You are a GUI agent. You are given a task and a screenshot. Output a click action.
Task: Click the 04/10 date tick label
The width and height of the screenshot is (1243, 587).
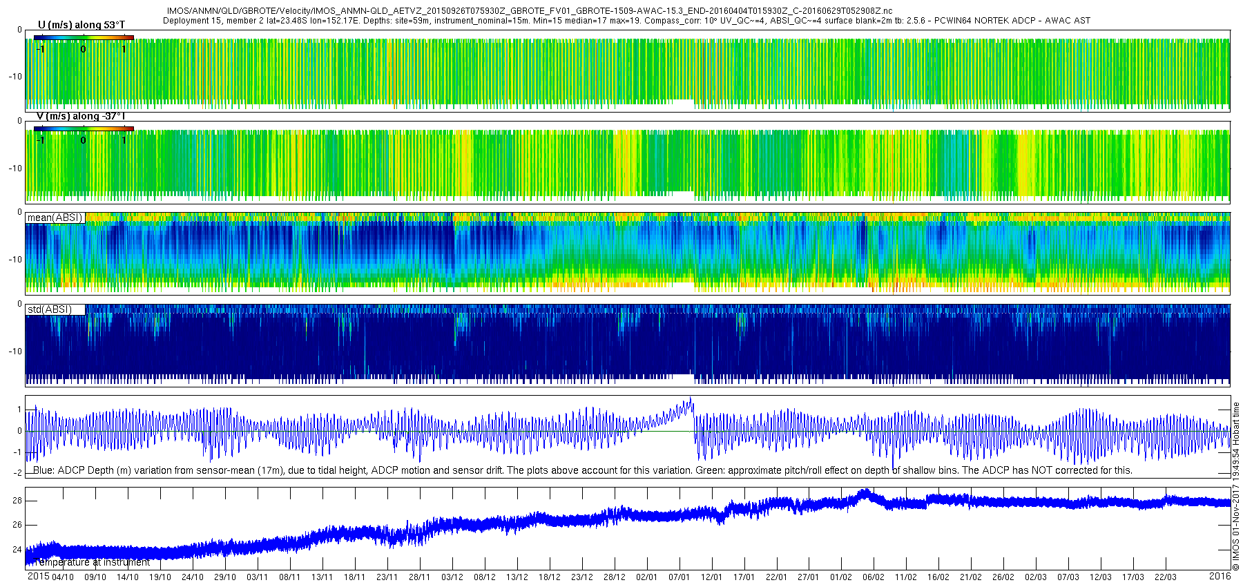(x=63, y=577)
